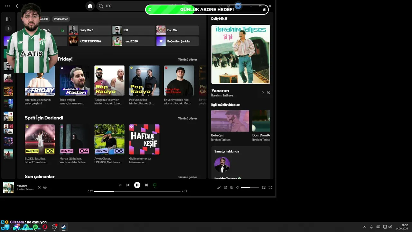Open the Tek Tek album cover
The width and height of the screenshot is (412, 232).
pyautogui.click(x=241, y=54)
